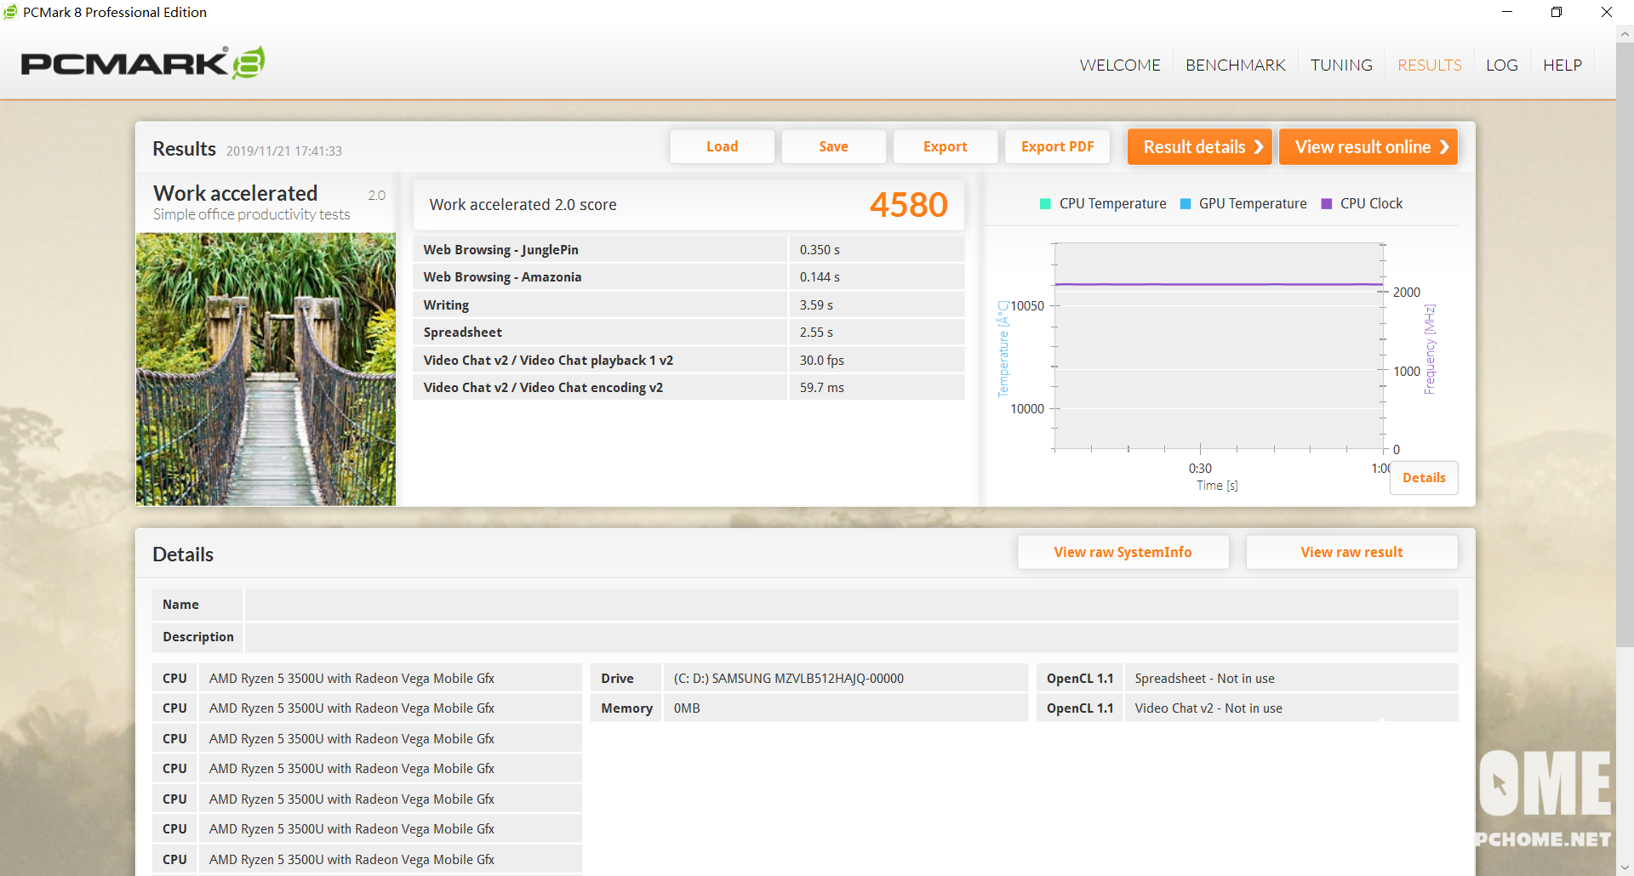The height and width of the screenshot is (876, 1634).
Task: Toggle GPU Temperature legend swatch
Action: pyautogui.click(x=1186, y=204)
